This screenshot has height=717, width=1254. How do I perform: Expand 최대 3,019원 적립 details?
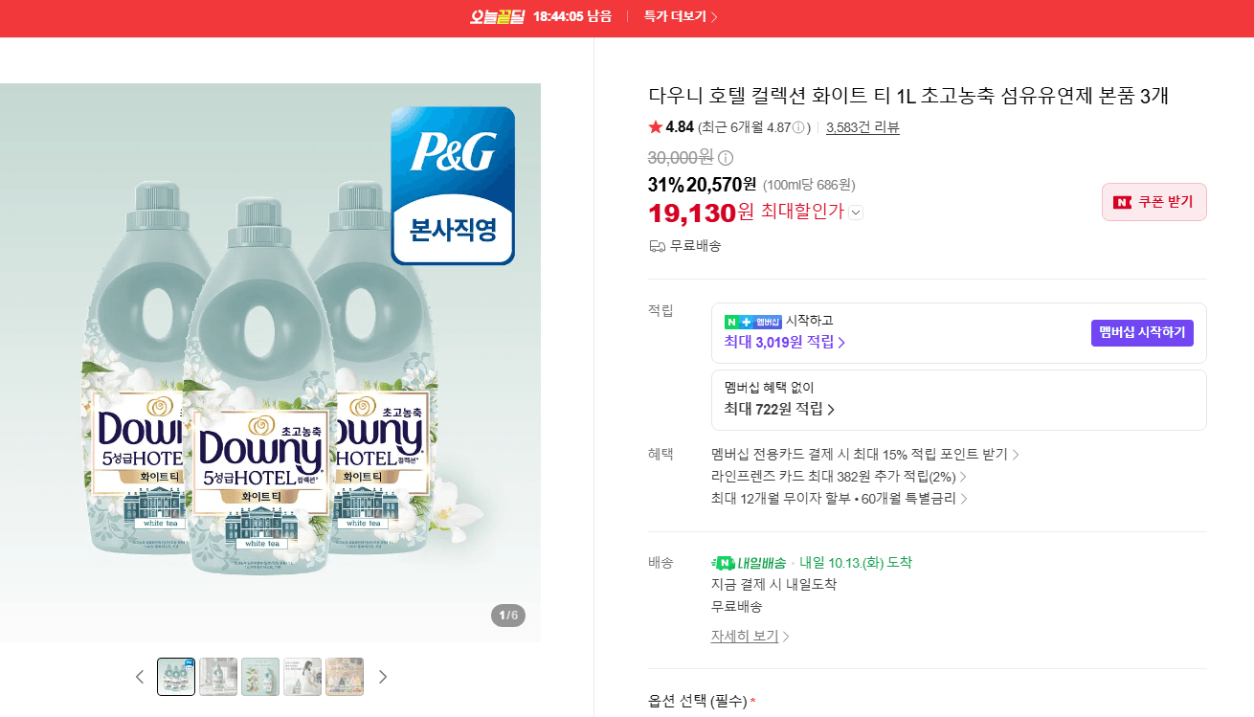point(785,342)
